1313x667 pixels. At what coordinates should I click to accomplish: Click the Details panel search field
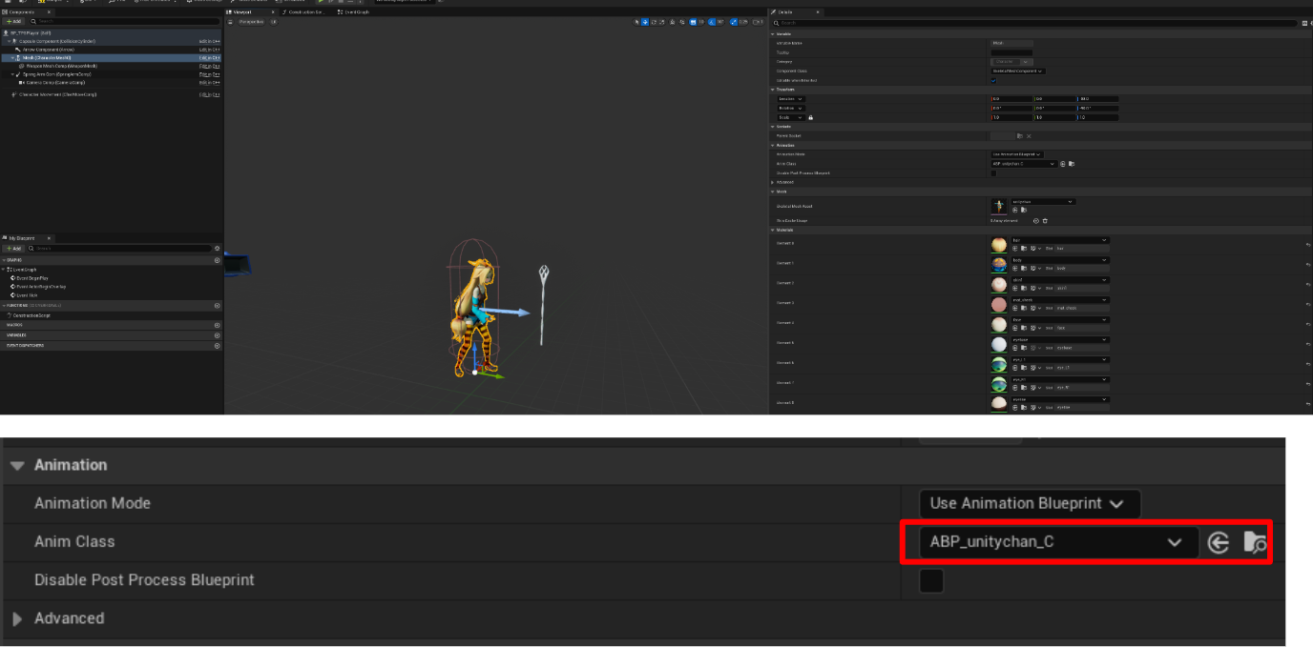click(1034, 23)
